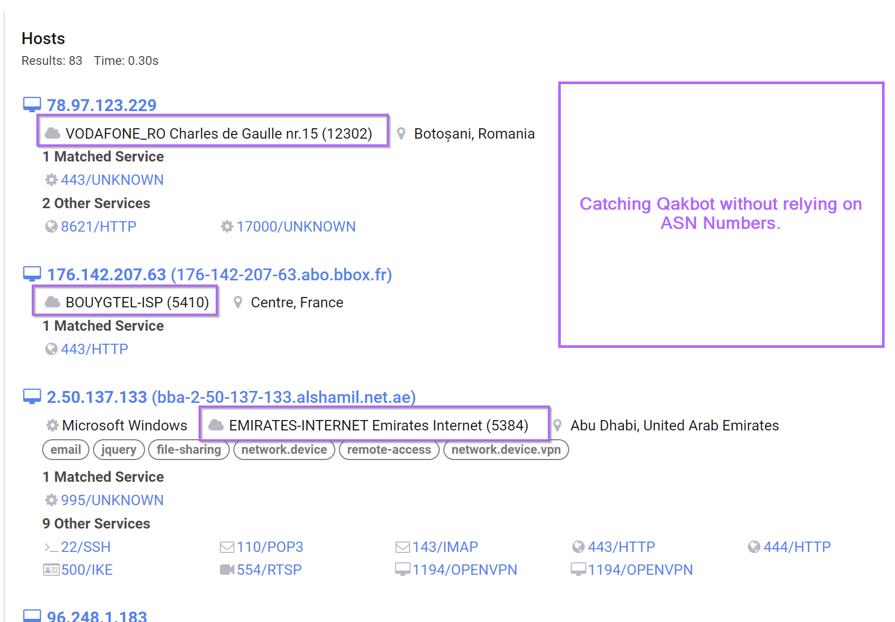Open 22/SSH service link
The height and width of the screenshot is (622, 895).
pos(86,547)
